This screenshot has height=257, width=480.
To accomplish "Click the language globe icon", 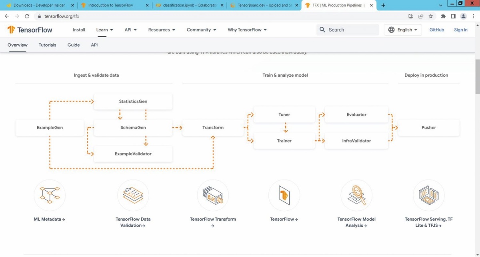I will click(x=391, y=30).
